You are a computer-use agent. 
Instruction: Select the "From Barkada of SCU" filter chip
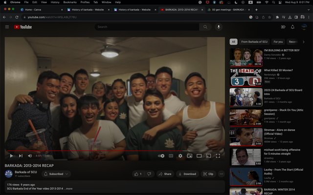pos(254,42)
